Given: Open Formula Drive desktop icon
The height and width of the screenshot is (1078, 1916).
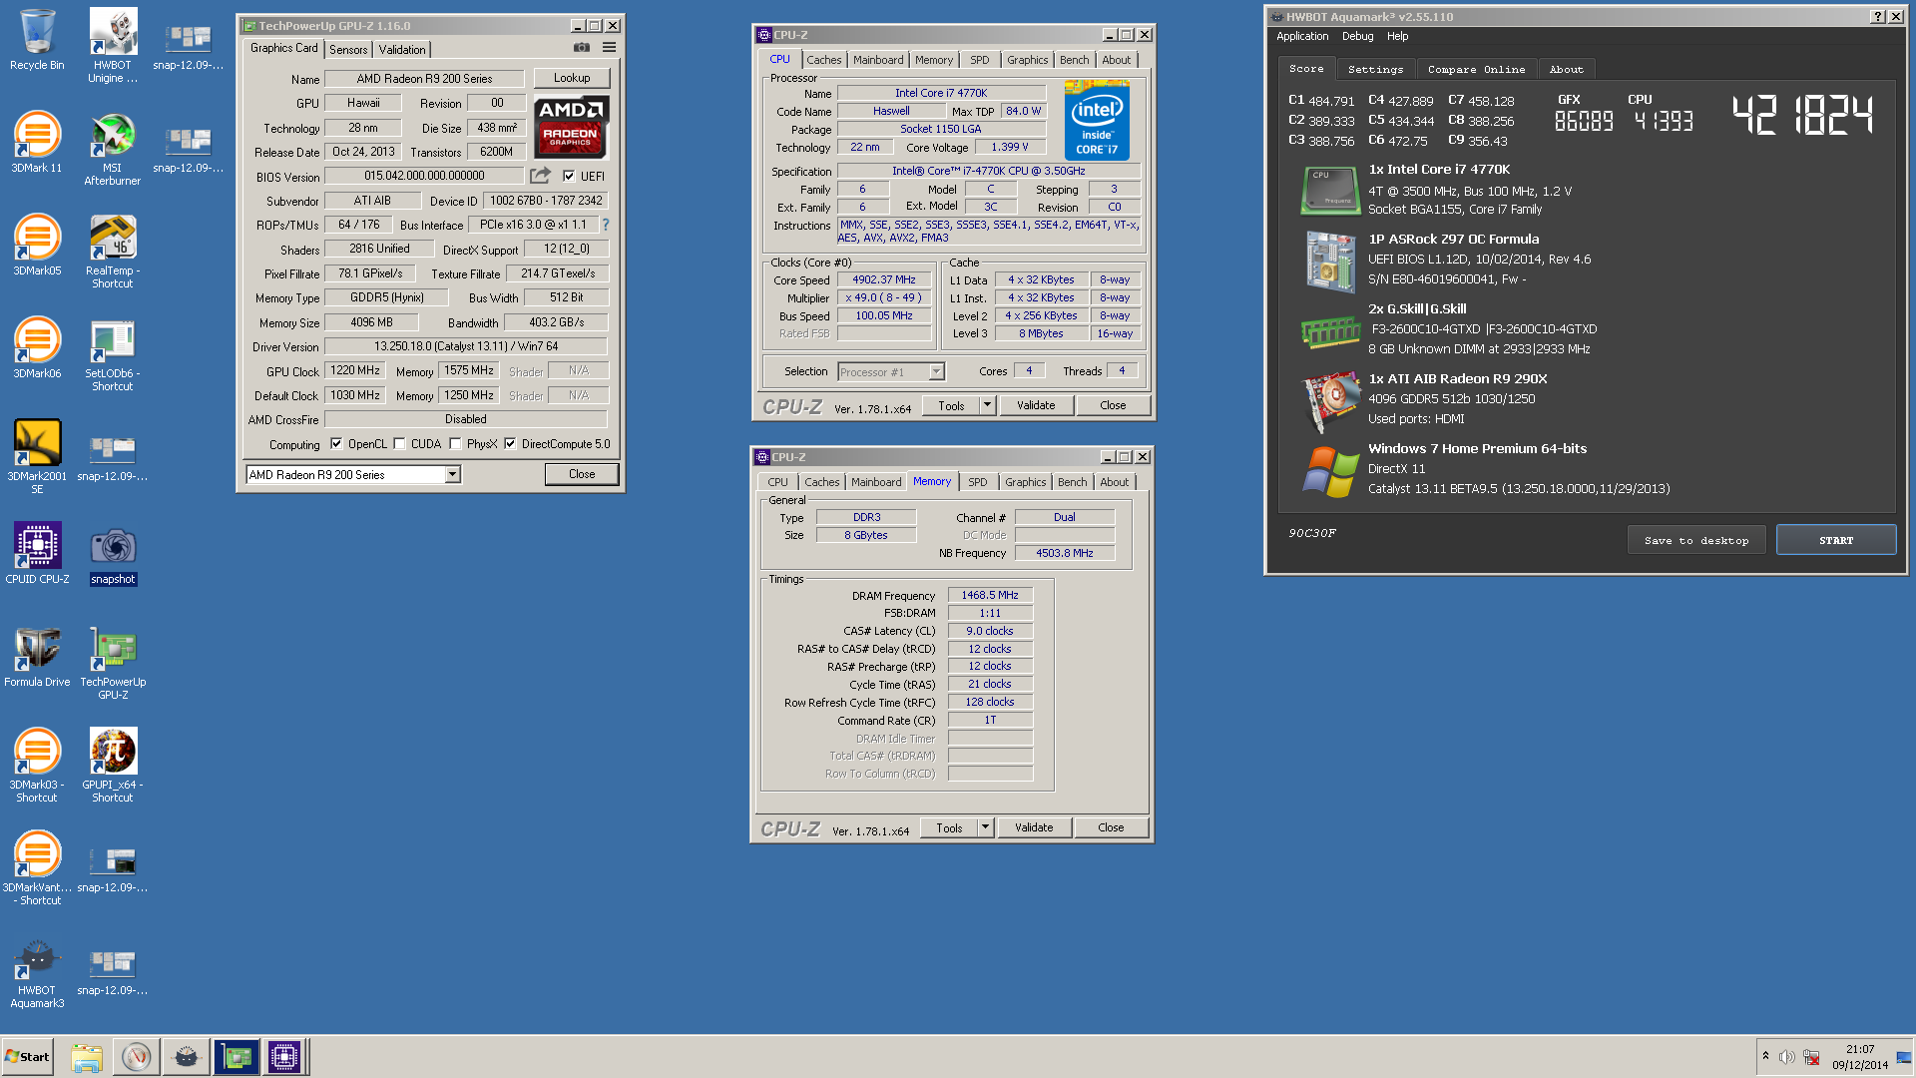Looking at the screenshot, I should coord(37,656).
